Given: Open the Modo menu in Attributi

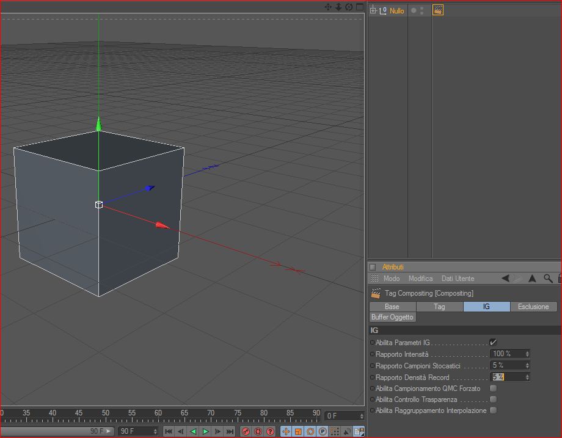Looking at the screenshot, I should point(392,279).
